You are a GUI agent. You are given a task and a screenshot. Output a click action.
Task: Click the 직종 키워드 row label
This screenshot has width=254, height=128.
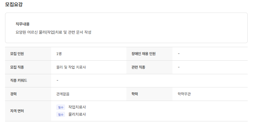[19, 81]
